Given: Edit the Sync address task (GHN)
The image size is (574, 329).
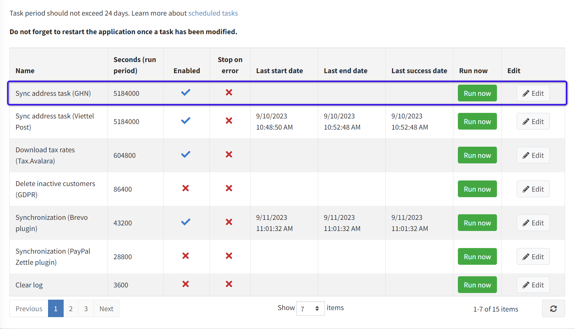Looking at the screenshot, I should [533, 93].
